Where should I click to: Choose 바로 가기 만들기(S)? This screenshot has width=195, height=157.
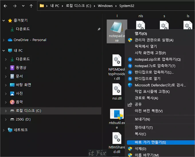pyautogui.click(x=161, y=142)
